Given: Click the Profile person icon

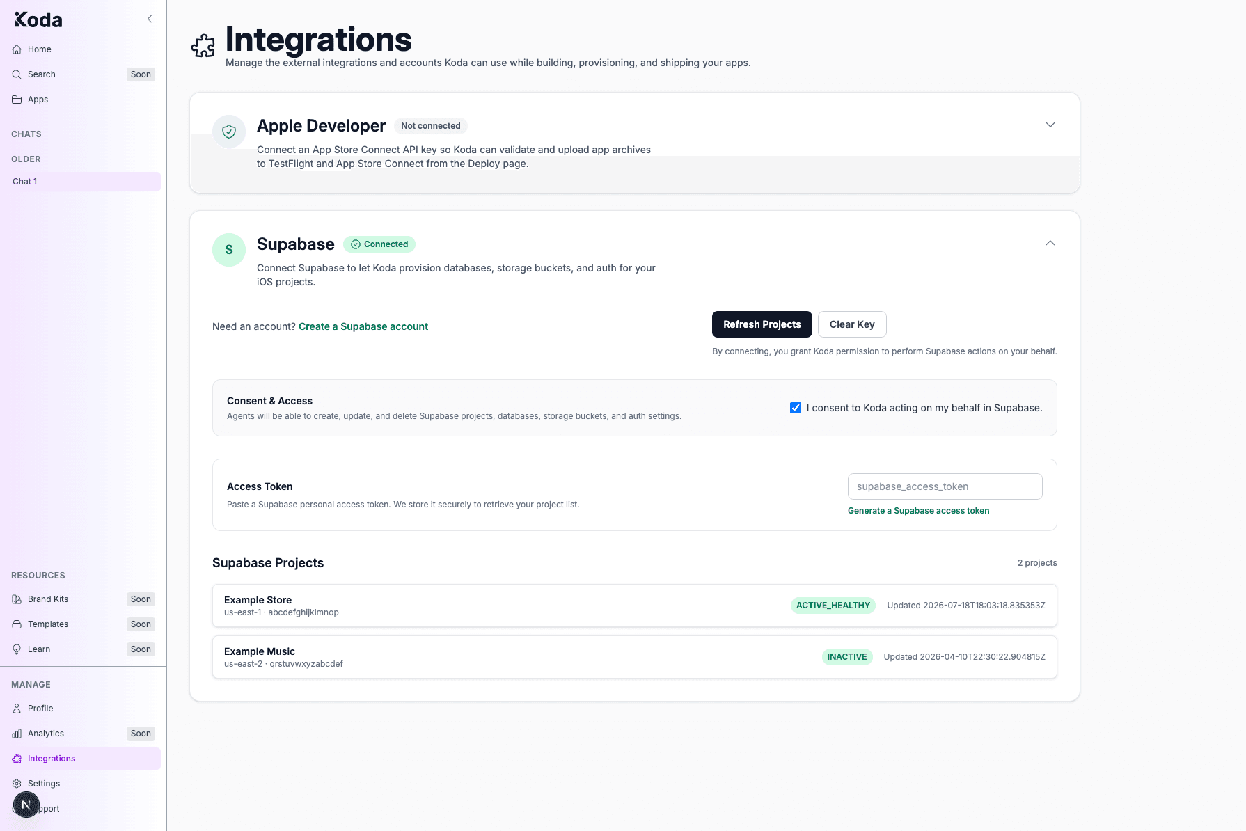Looking at the screenshot, I should pyautogui.click(x=17, y=709).
